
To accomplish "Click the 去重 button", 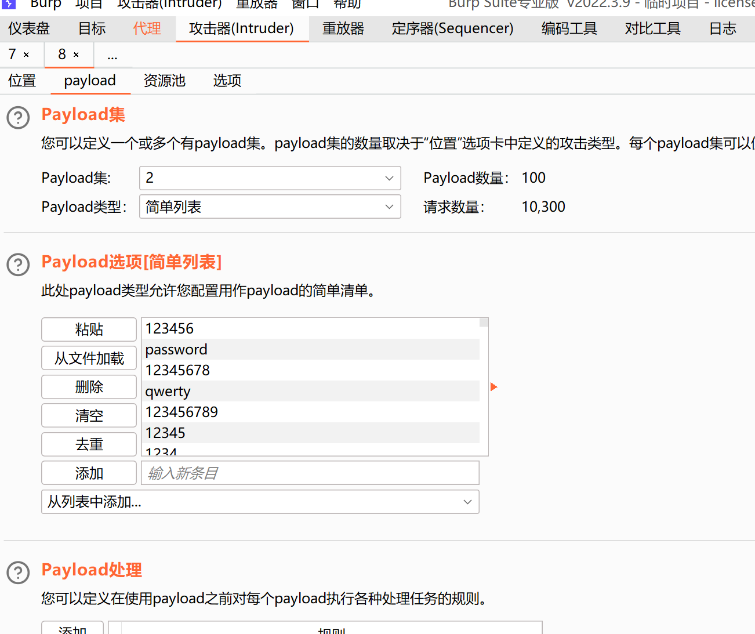I will [89, 444].
